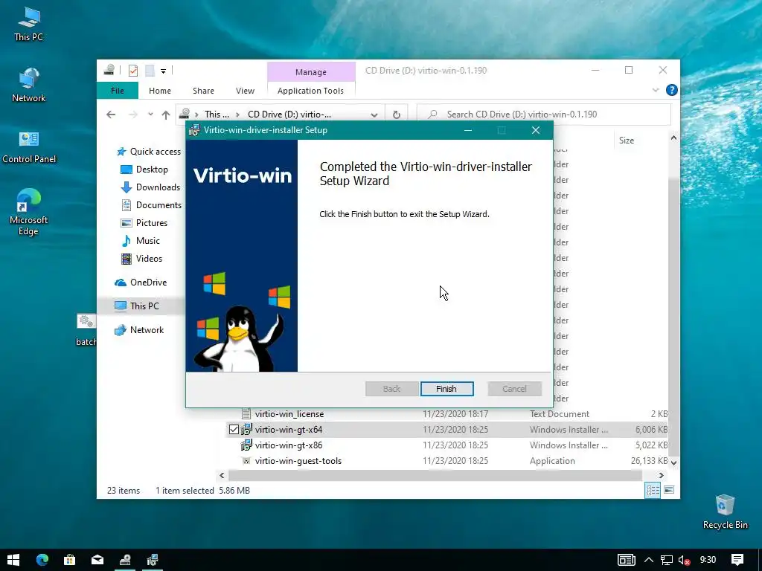This screenshot has height=571, width=762.
Task: Launch Edge from the taskbar
Action: coord(42,560)
